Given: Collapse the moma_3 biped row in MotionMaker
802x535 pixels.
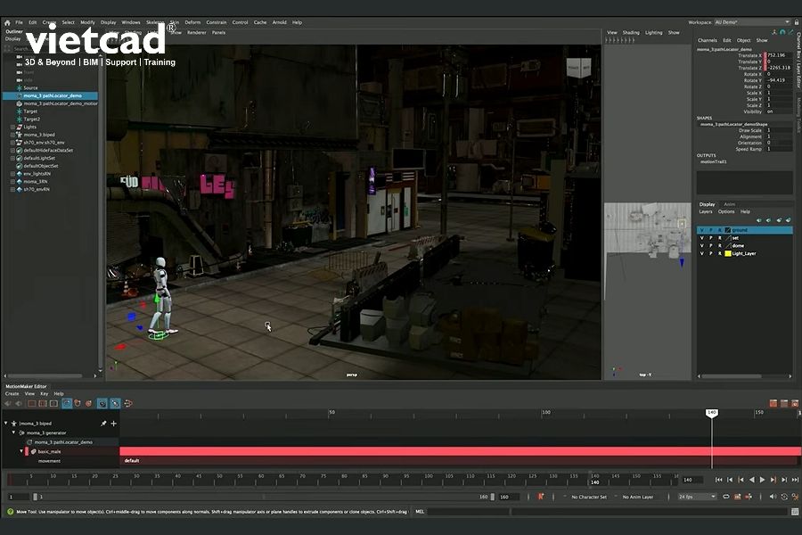Looking at the screenshot, I should click(5, 424).
